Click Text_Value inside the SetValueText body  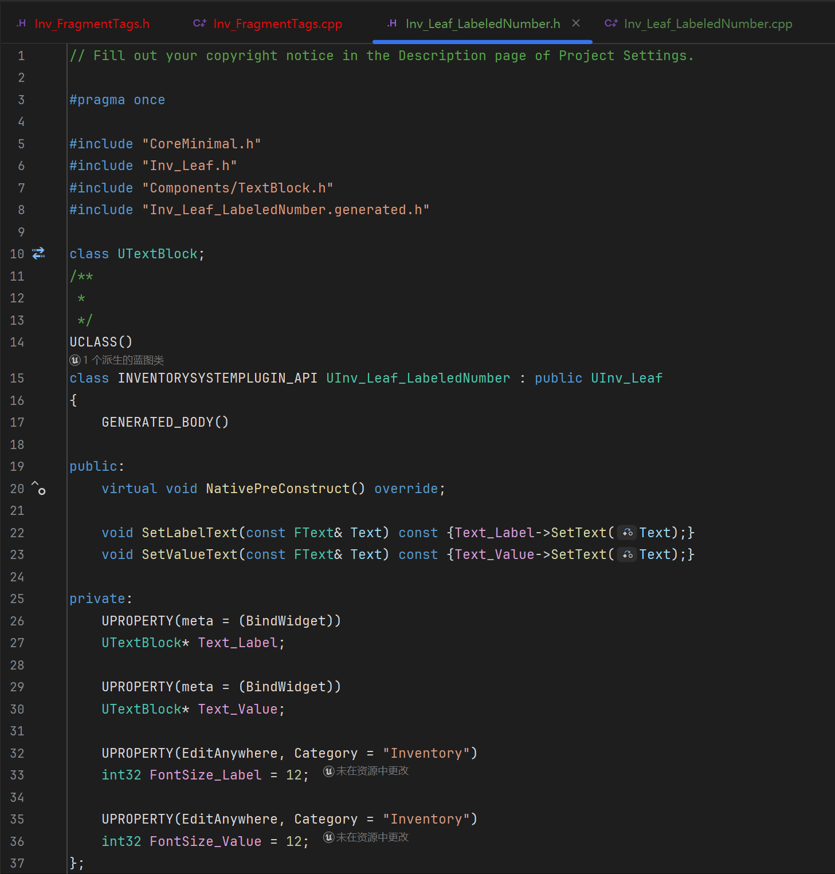pos(495,554)
